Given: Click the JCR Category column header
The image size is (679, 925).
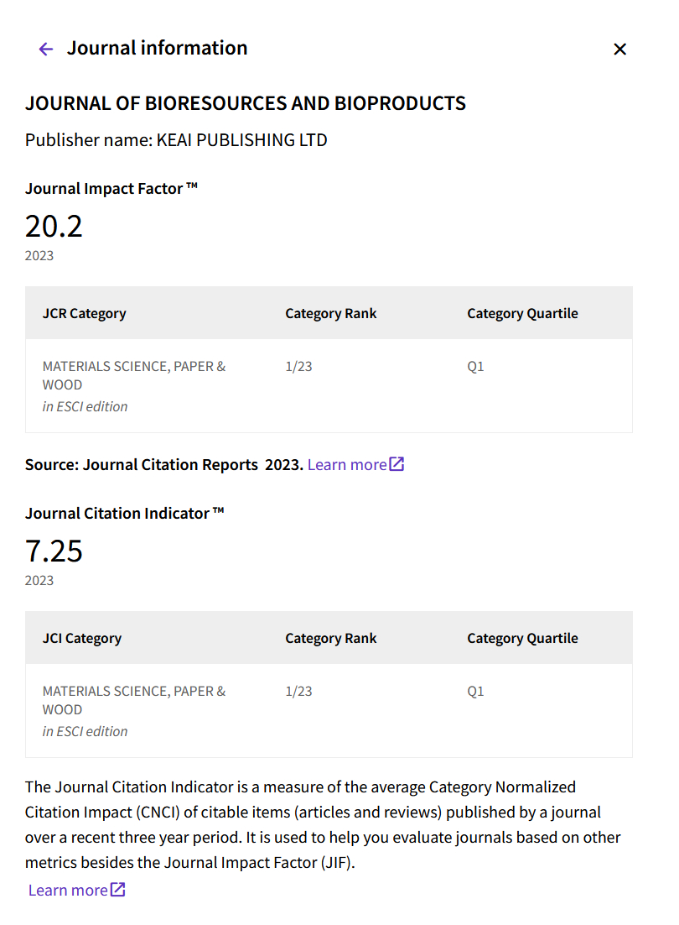Looking at the screenshot, I should (x=84, y=313).
